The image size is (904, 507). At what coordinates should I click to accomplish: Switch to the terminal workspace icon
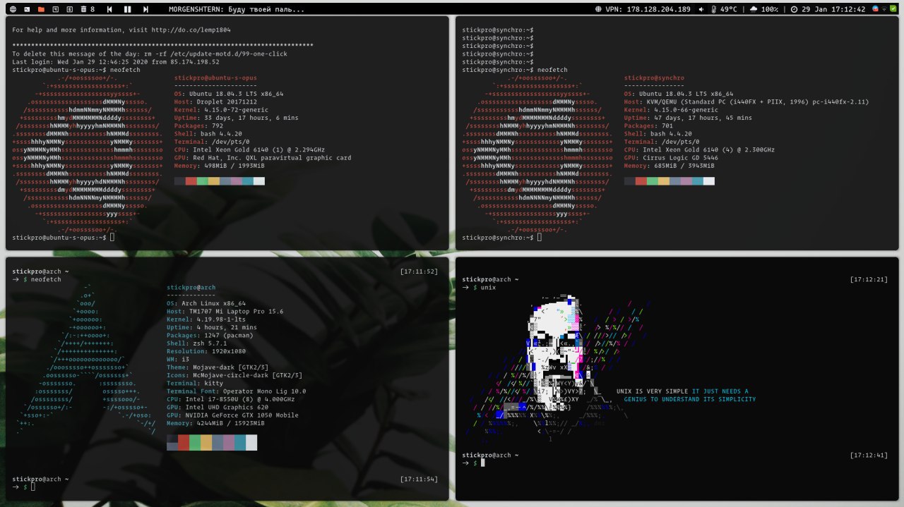[26, 9]
